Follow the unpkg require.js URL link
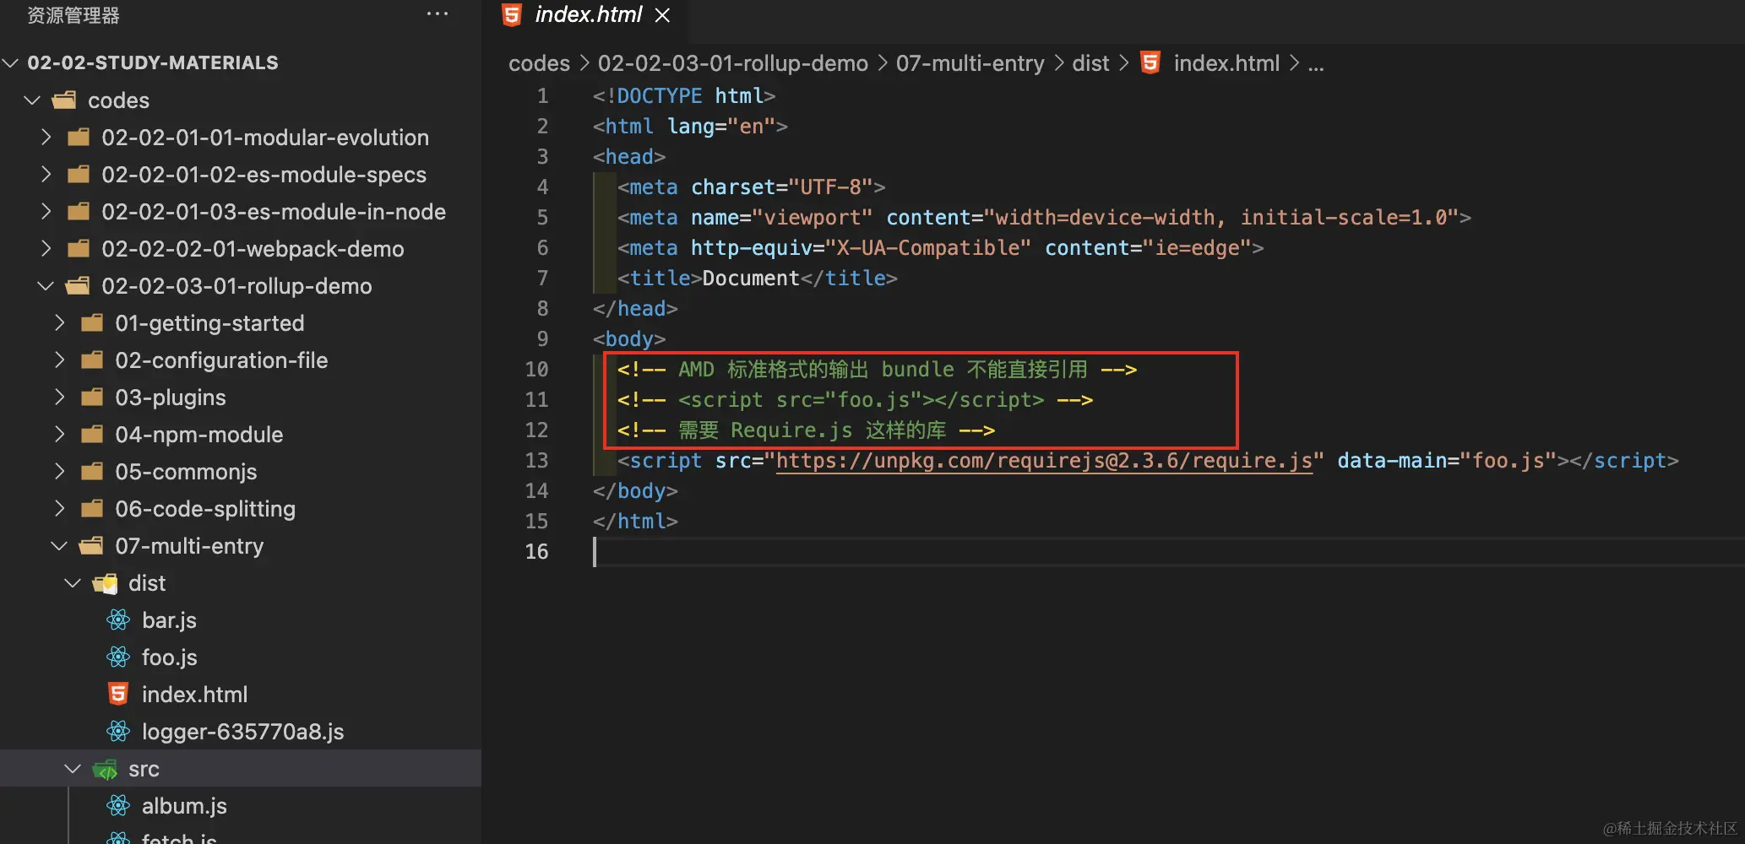Screen dimensions: 1745x844 pyautogui.click(x=1044, y=461)
